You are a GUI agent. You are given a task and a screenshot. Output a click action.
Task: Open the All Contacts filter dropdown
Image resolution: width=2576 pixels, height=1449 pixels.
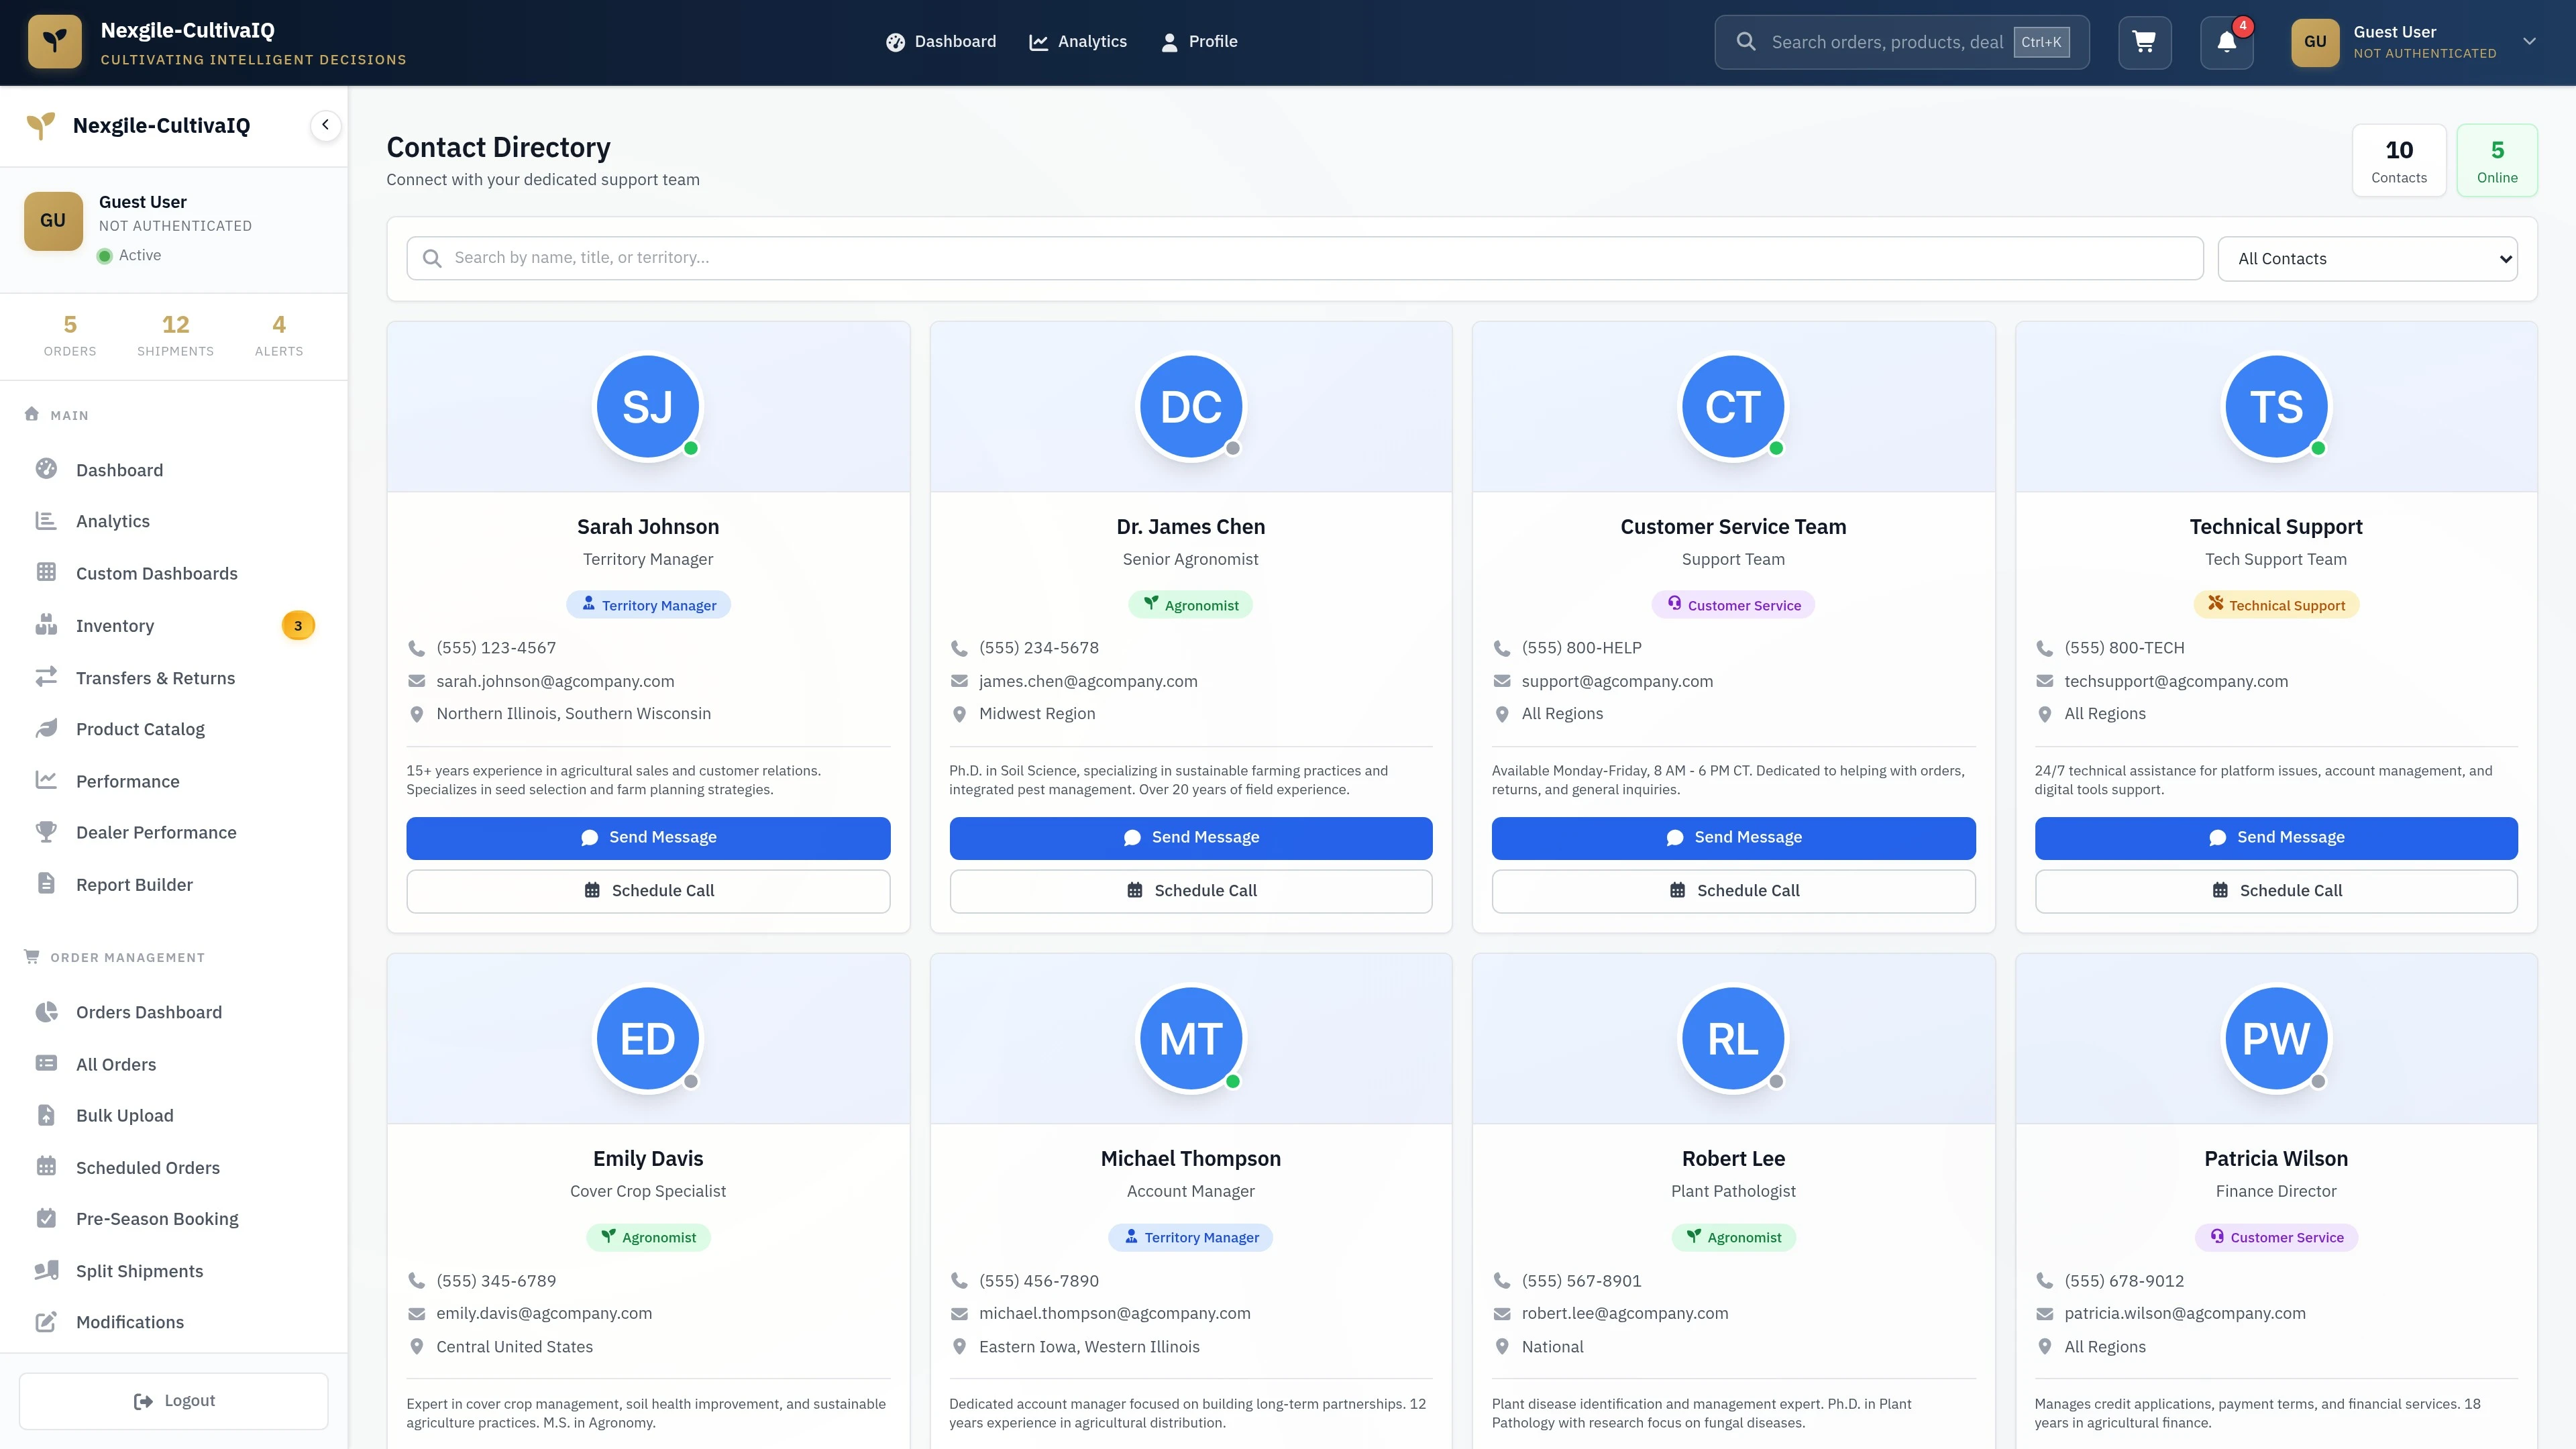pyautogui.click(x=2368, y=258)
